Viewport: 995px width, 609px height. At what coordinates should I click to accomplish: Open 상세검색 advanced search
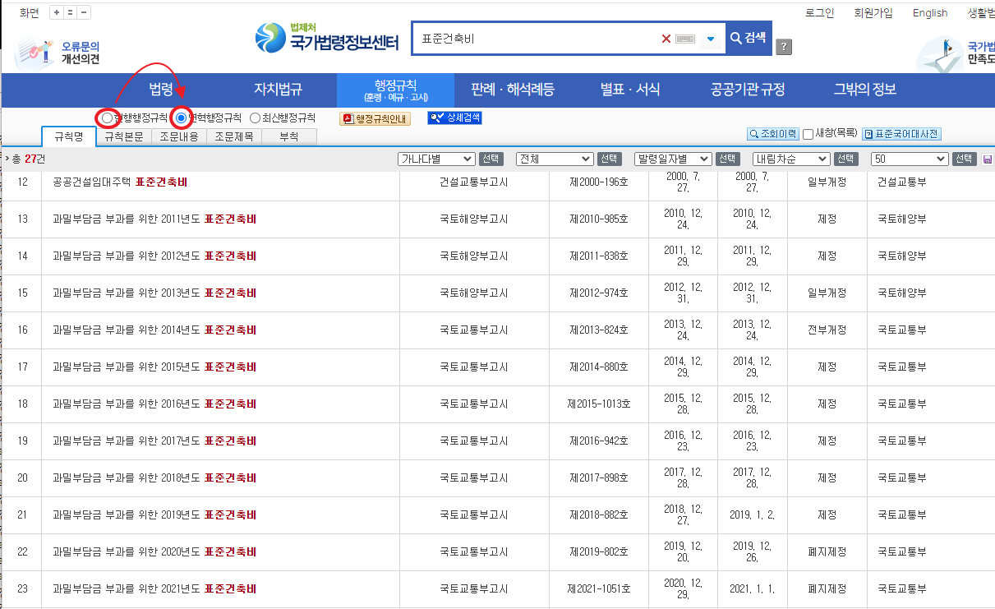point(454,118)
